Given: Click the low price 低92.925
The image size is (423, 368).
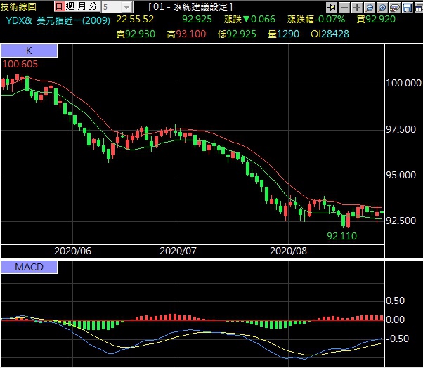Looking at the screenshot, I should point(237,34).
